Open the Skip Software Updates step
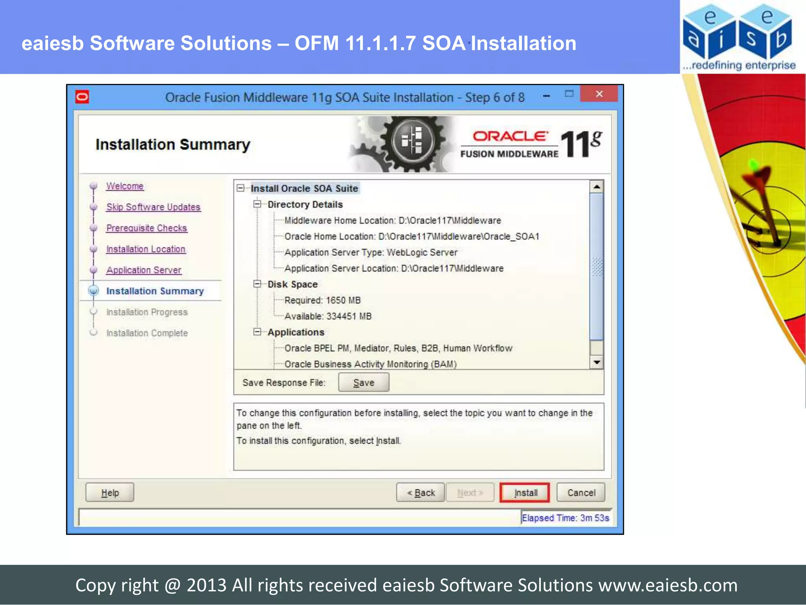 point(153,207)
